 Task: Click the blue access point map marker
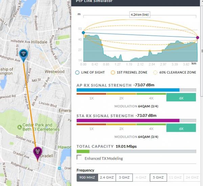23,55
